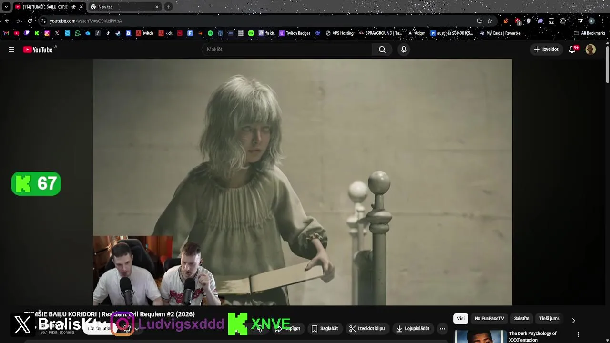Open the YouTube account avatar menu

pos(590,50)
